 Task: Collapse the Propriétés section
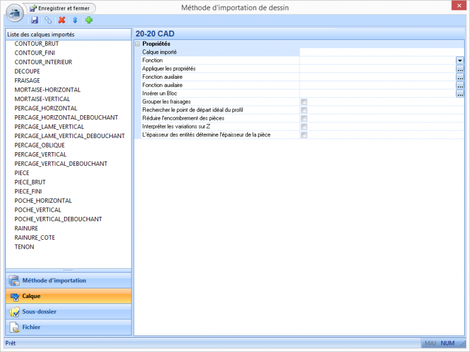coord(137,44)
